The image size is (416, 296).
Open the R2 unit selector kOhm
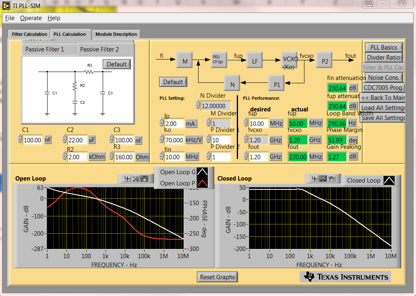pyautogui.click(x=97, y=157)
